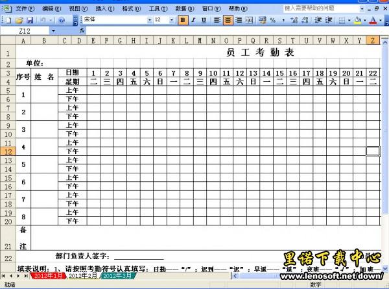Jump to the last sheet tab
Image resolution: width=389 pixels, height=289 pixels.
(25, 276)
